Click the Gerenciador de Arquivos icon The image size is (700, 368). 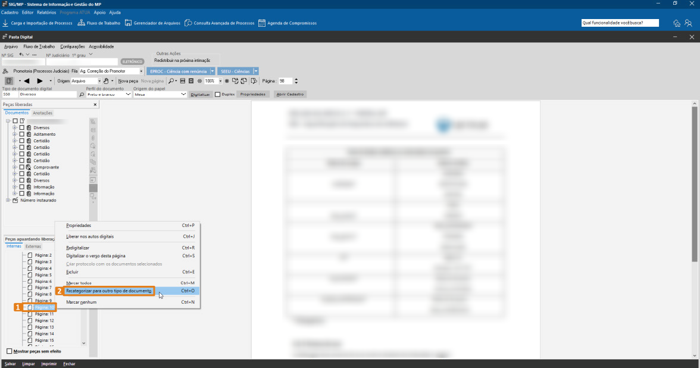(128, 23)
